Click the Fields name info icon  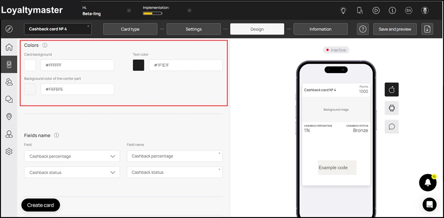pyautogui.click(x=56, y=135)
